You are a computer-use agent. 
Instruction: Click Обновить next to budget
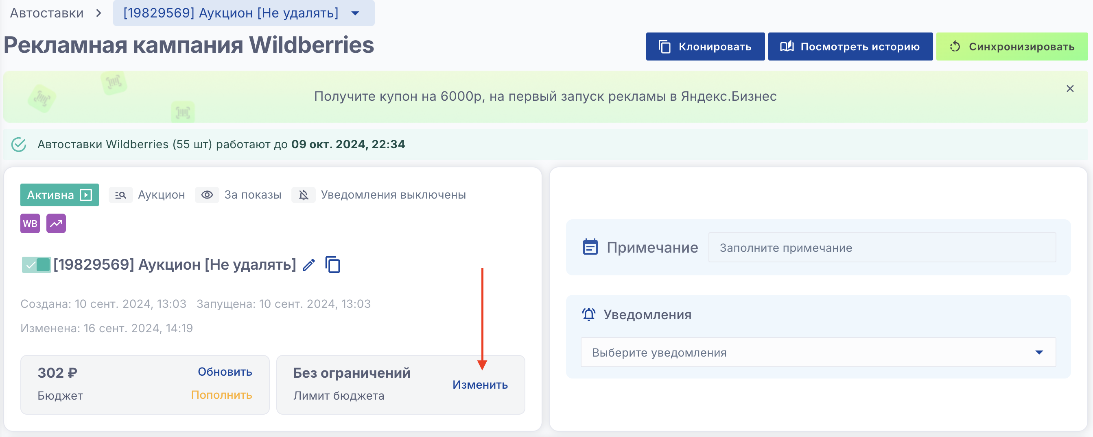pyautogui.click(x=225, y=372)
